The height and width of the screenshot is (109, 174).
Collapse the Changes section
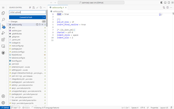pyautogui.click(x=9, y=21)
